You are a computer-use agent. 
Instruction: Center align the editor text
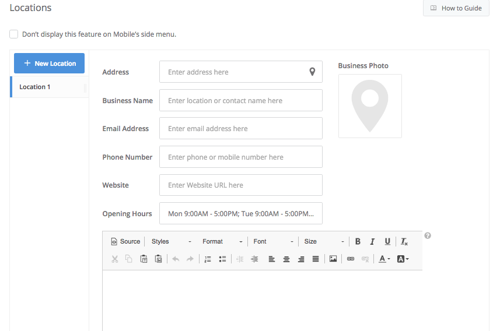click(x=286, y=259)
